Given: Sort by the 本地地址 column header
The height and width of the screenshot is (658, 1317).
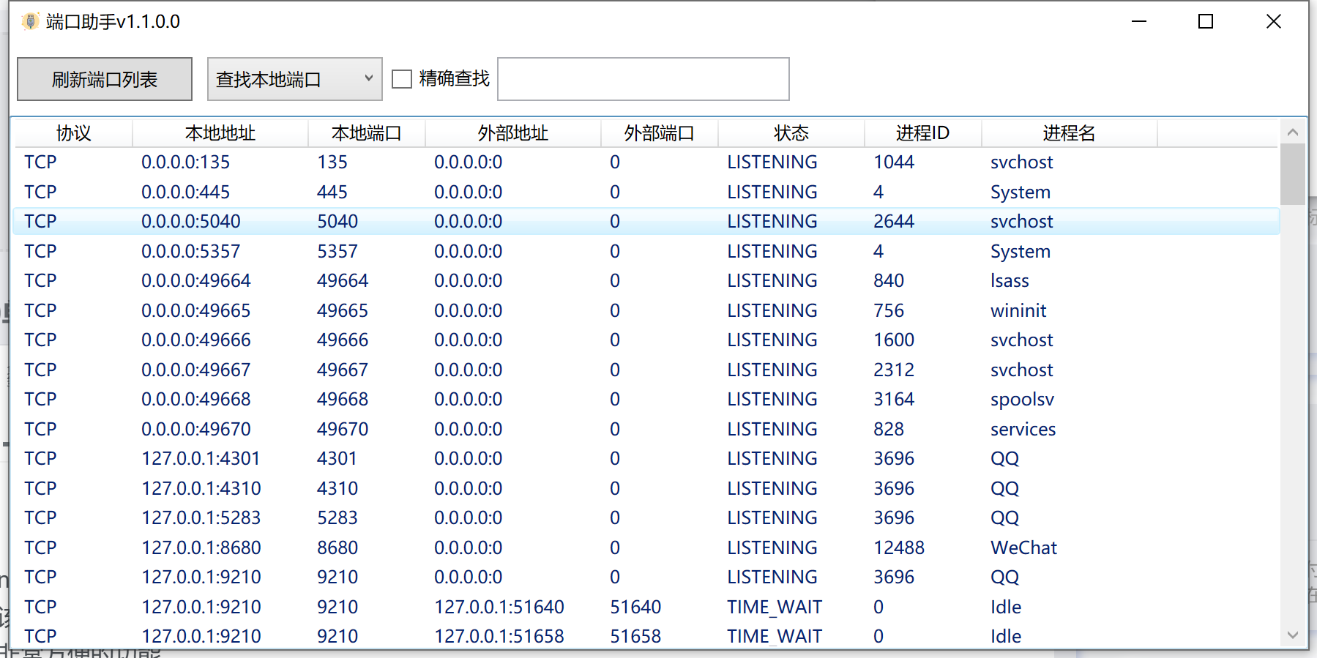Looking at the screenshot, I should click(220, 133).
